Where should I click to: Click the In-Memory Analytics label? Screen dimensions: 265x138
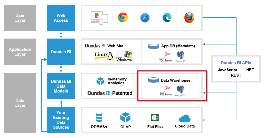click(x=117, y=81)
